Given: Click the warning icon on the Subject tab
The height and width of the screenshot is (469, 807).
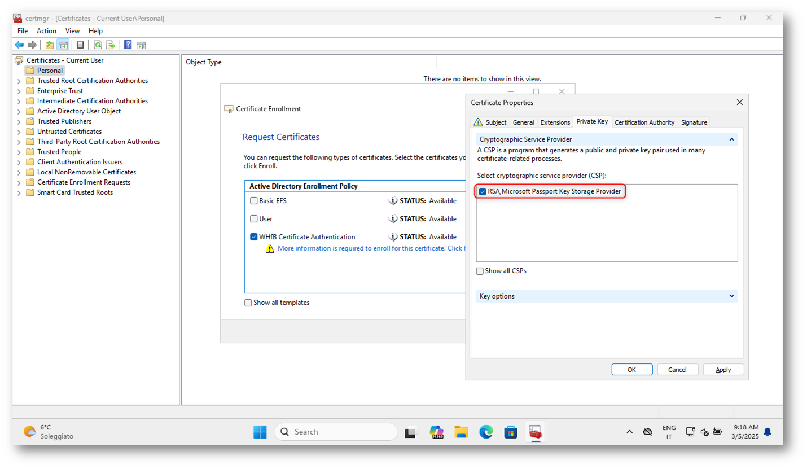Looking at the screenshot, I should tap(478, 122).
